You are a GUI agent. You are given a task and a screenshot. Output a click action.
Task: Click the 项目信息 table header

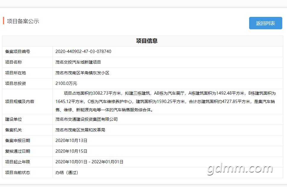[x=147, y=41]
